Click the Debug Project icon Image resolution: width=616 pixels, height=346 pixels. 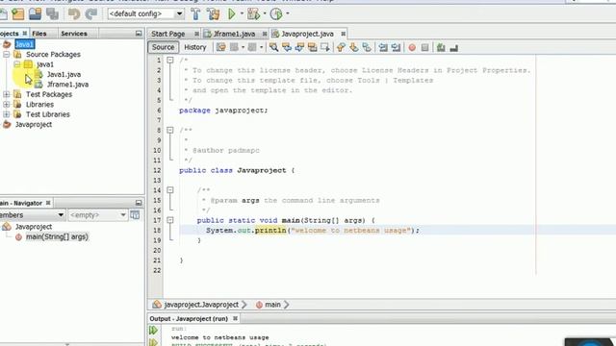pos(253,14)
